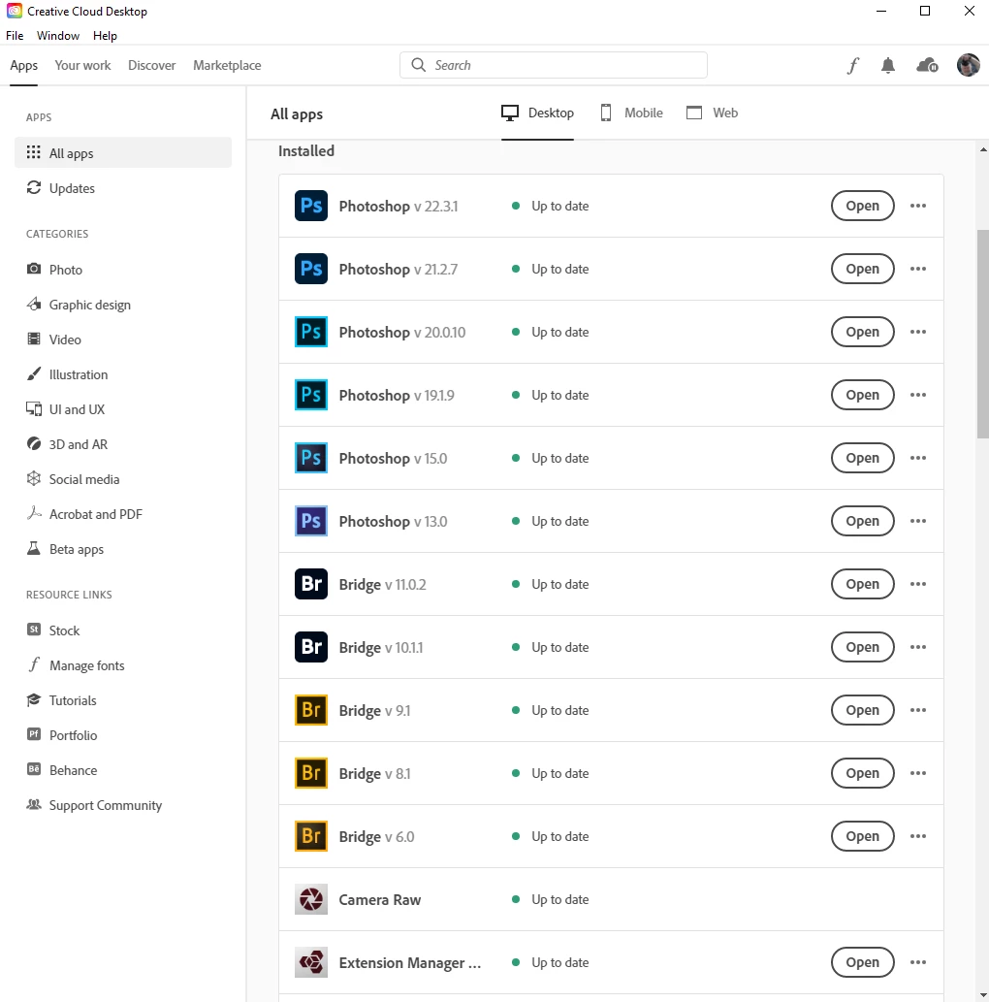The image size is (989, 1002).
Task: Open Extension Manager
Action: point(863,962)
